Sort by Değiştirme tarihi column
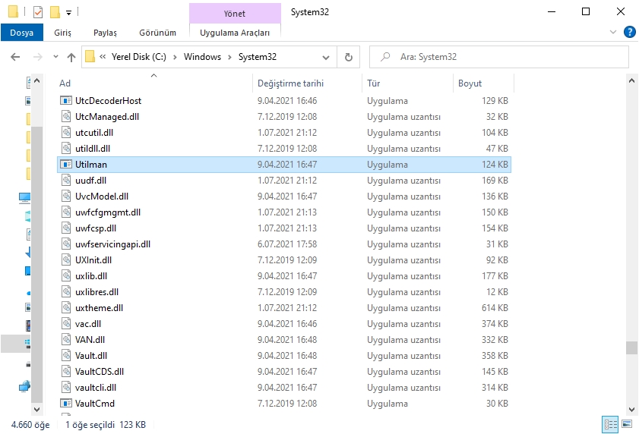 [x=307, y=83]
